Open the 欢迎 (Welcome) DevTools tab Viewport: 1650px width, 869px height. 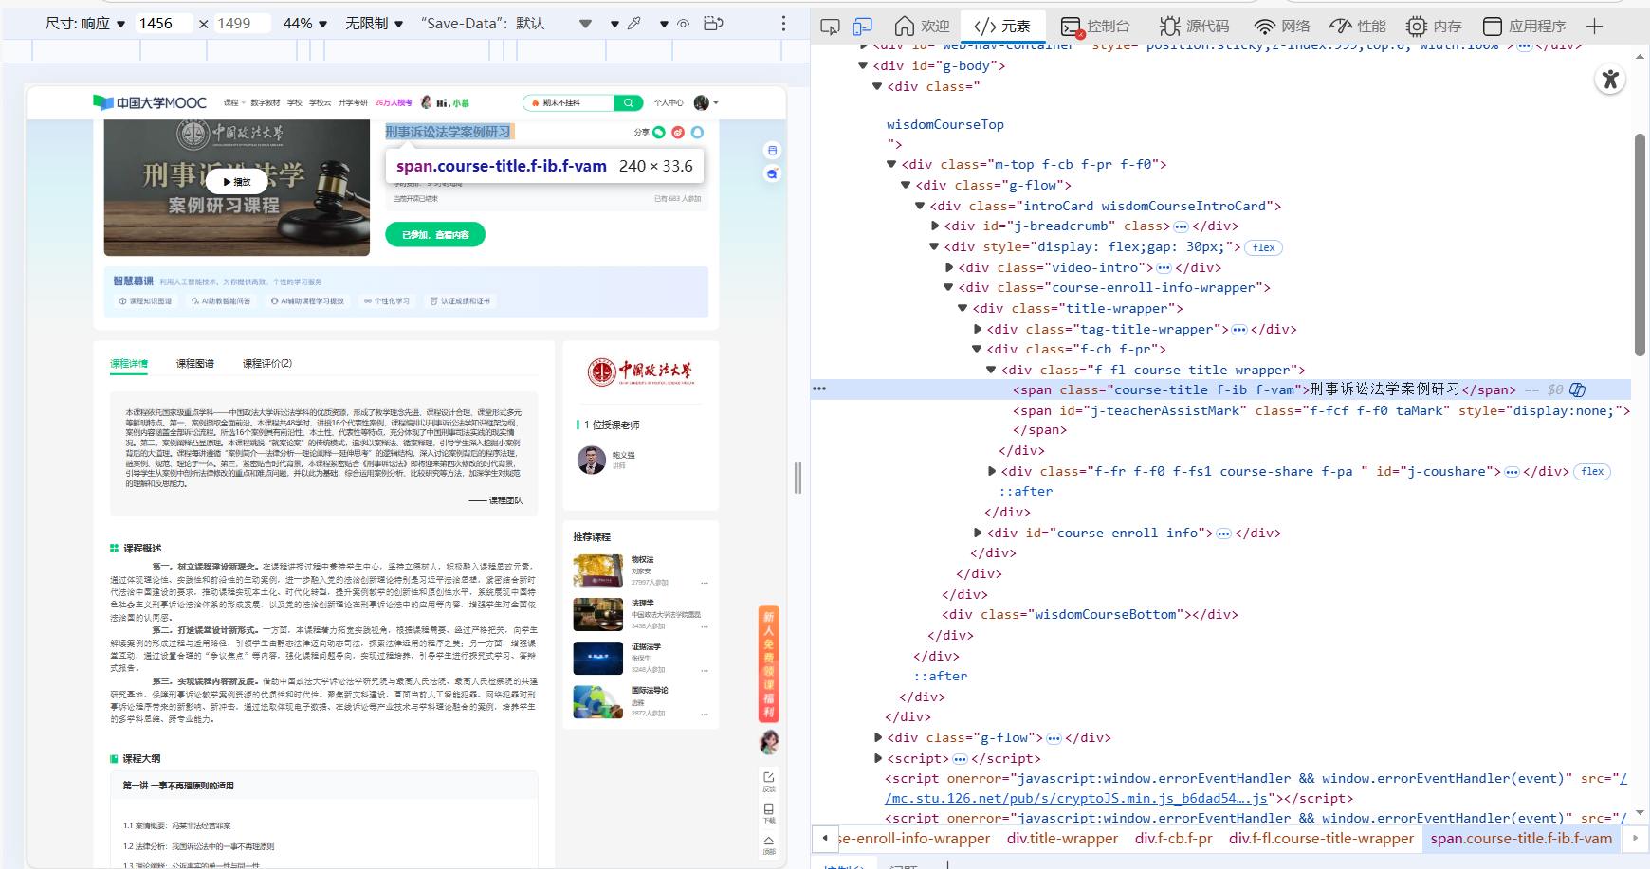pos(922,27)
